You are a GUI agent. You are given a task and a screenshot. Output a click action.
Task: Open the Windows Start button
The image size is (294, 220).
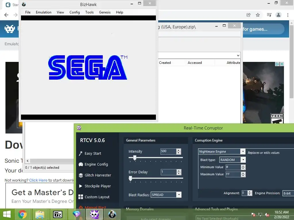(x=7, y=214)
